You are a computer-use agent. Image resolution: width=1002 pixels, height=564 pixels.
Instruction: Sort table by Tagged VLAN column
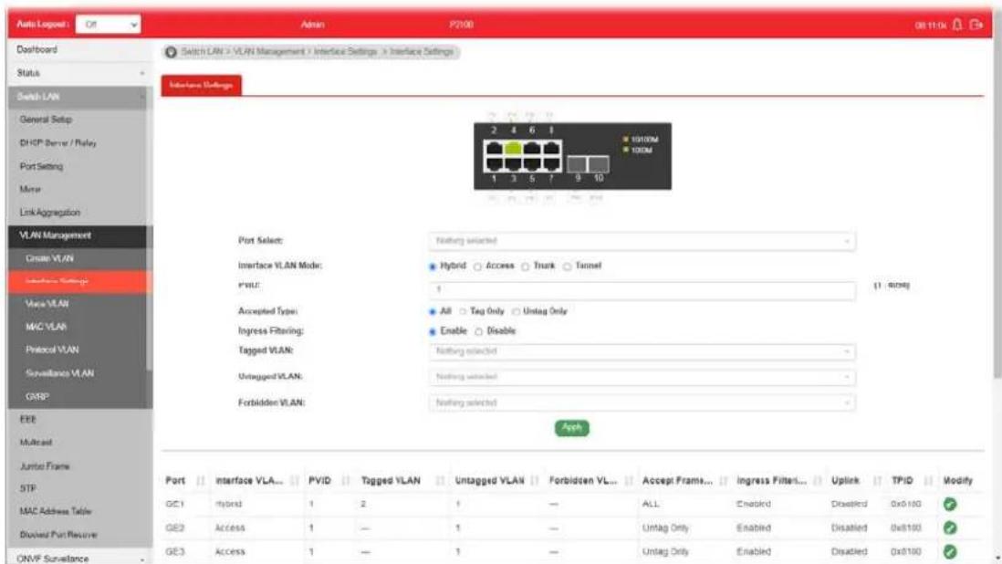pyautogui.click(x=440, y=480)
